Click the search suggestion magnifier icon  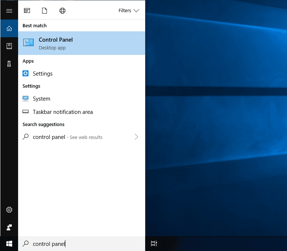point(25,137)
